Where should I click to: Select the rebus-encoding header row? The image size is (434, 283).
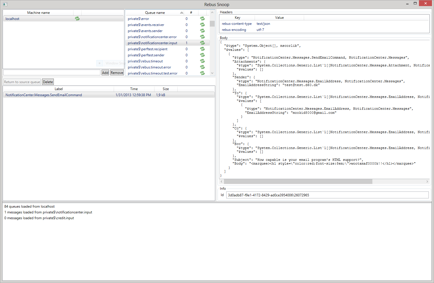(324, 29)
